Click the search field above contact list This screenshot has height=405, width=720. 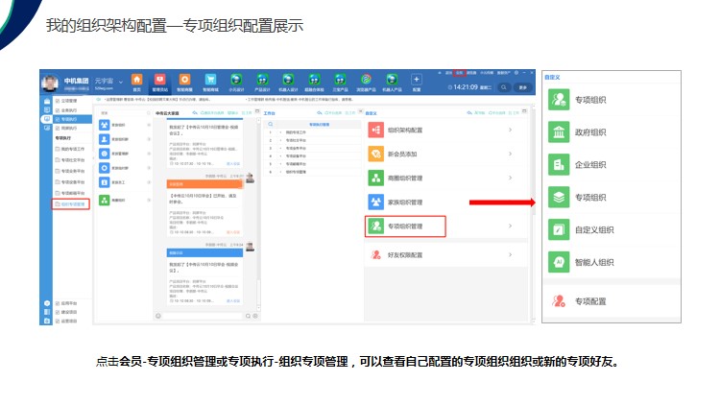[x=126, y=113]
